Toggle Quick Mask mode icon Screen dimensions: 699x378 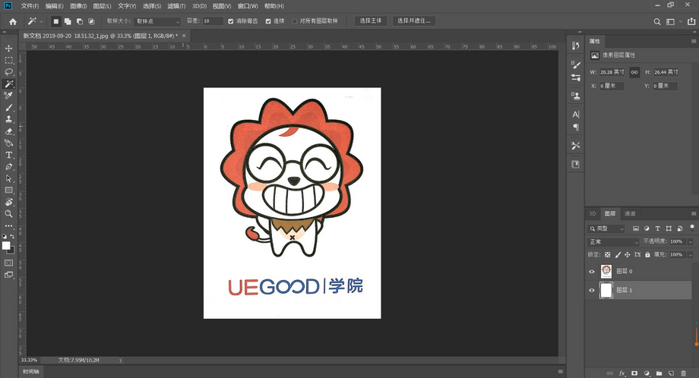(x=8, y=263)
